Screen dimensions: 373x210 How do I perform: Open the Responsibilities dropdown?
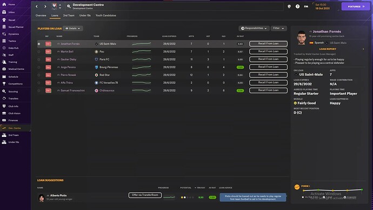(x=254, y=28)
